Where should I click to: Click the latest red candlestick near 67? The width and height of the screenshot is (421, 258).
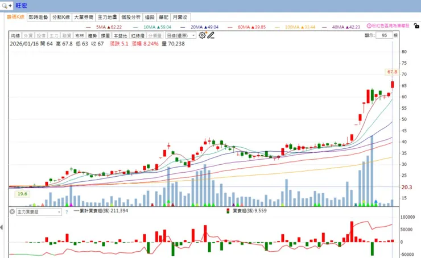(x=393, y=85)
